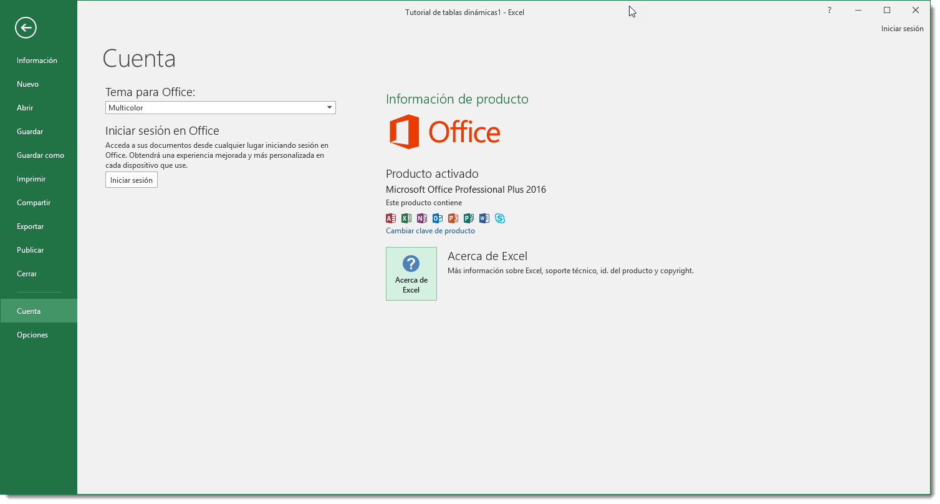The height and width of the screenshot is (504, 940).
Task: Click the Outlook app icon
Action: pos(438,218)
